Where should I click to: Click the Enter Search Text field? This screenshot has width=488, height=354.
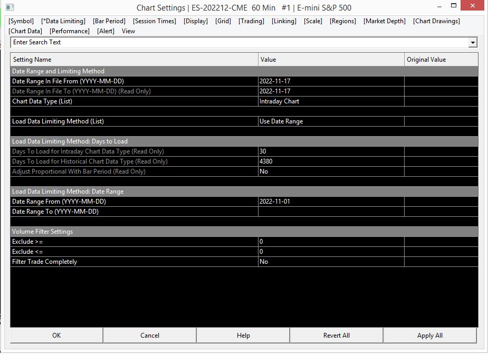239,42
